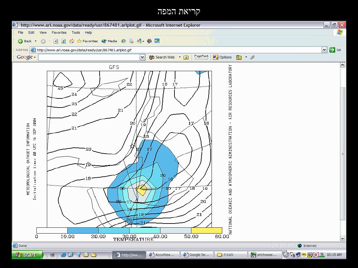Click the blue window toolbar icon
This screenshot has width=358, height=268.
pyautogui.click(x=157, y=41)
